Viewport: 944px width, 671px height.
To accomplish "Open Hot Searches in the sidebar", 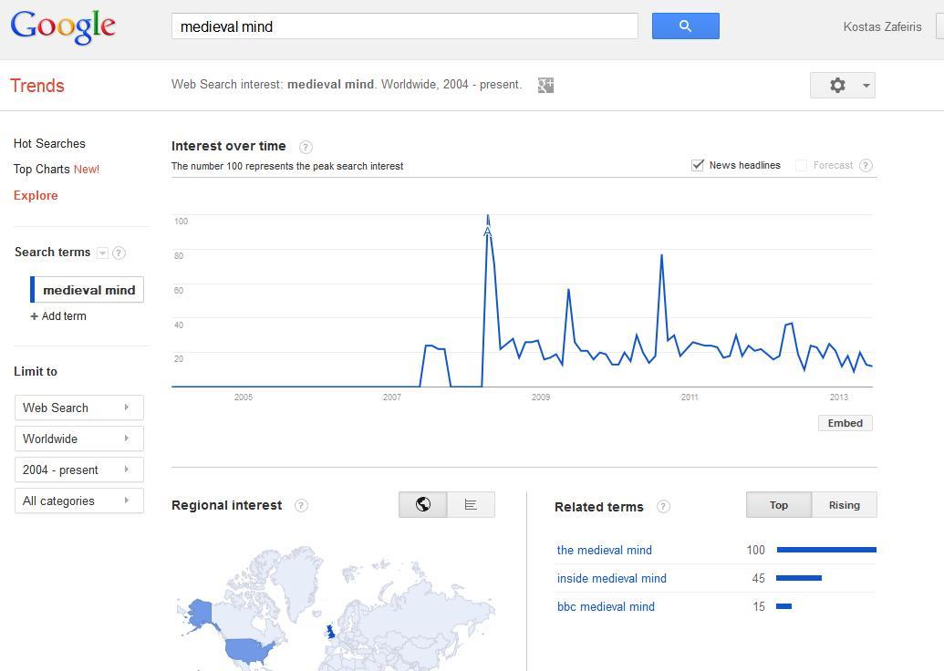I will click(x=49, y=143).
